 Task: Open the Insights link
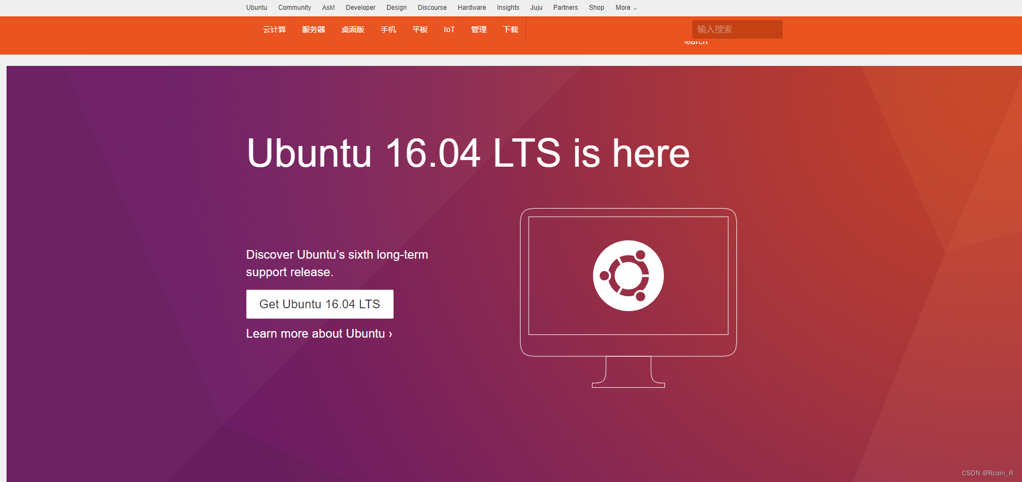click(x=508, y=8)
